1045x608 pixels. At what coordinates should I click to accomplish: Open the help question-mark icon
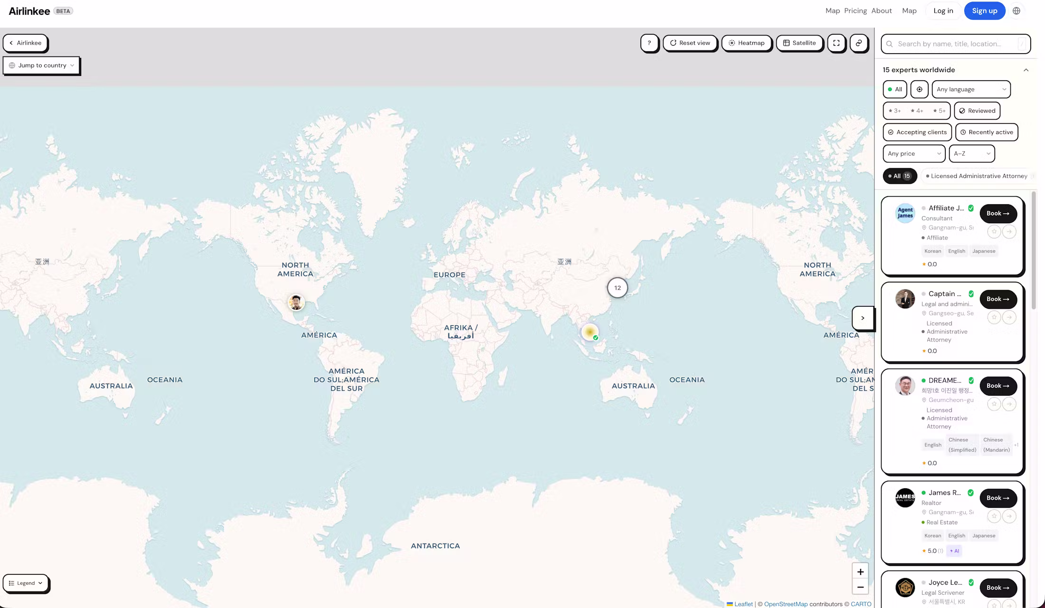[x=650, y=43]
